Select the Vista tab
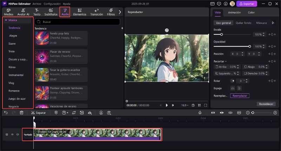The image size is (281, 151). (x=217, y=13)
